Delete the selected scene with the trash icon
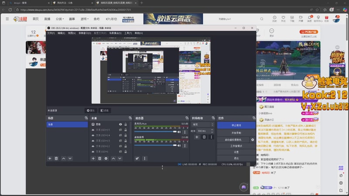The height and width of the screenshot is (196, 349). [56, 159]
